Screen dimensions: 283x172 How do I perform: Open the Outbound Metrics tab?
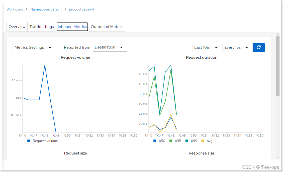pos(107,27)
